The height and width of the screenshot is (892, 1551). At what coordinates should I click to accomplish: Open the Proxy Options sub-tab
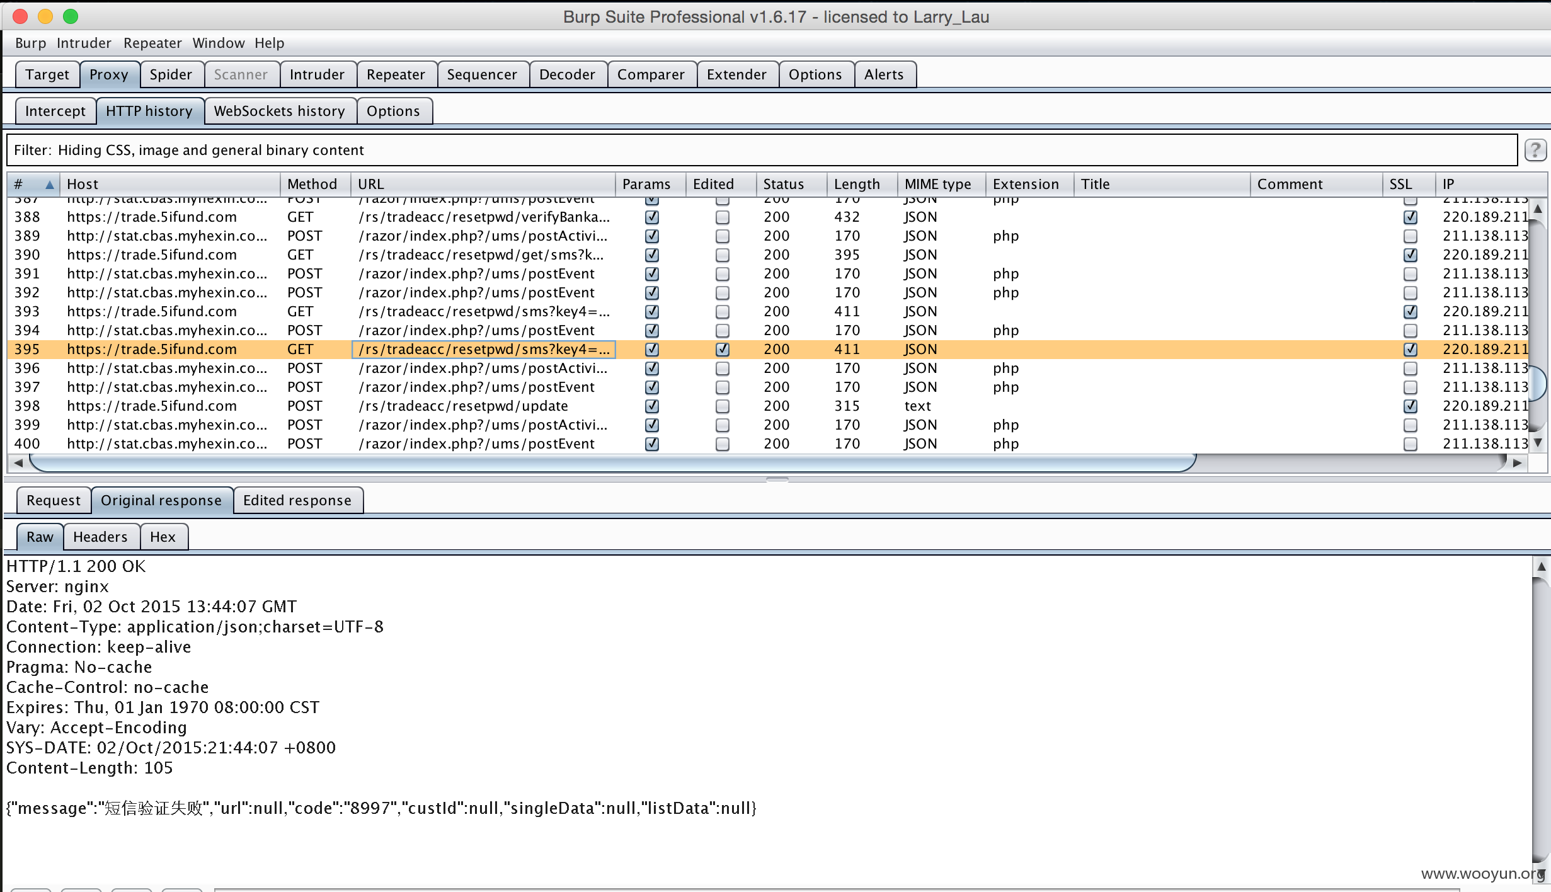pos(393,111)
